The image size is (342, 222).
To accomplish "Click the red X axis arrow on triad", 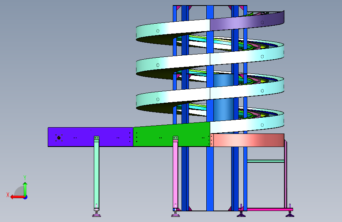I will 17,197.
